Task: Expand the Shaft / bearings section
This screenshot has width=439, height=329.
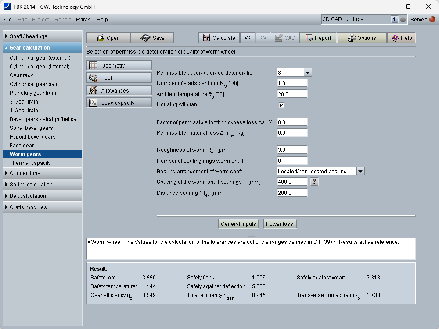Action: click(42, 36)
